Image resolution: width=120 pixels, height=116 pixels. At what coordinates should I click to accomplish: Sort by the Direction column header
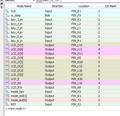click(57, 6)
